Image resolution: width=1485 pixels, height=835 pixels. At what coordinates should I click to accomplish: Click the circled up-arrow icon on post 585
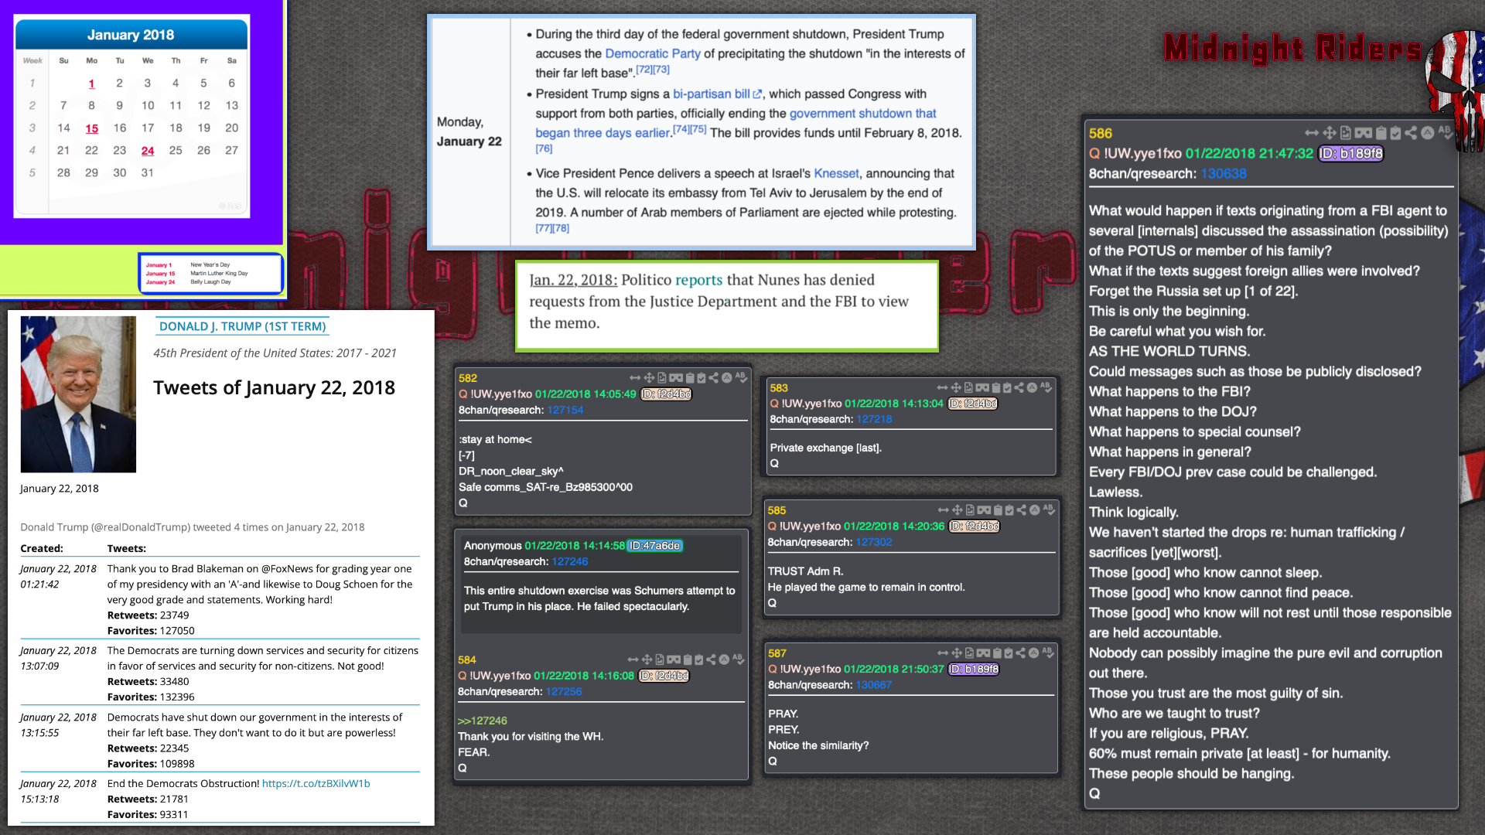[x=1035, y=510]
